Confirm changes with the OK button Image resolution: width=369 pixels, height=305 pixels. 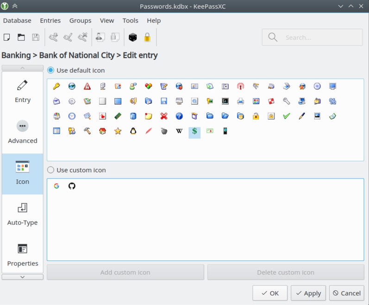click(270, 293)
